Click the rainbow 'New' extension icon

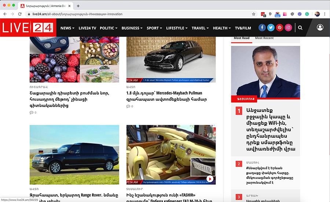click(x=278, y=14)
